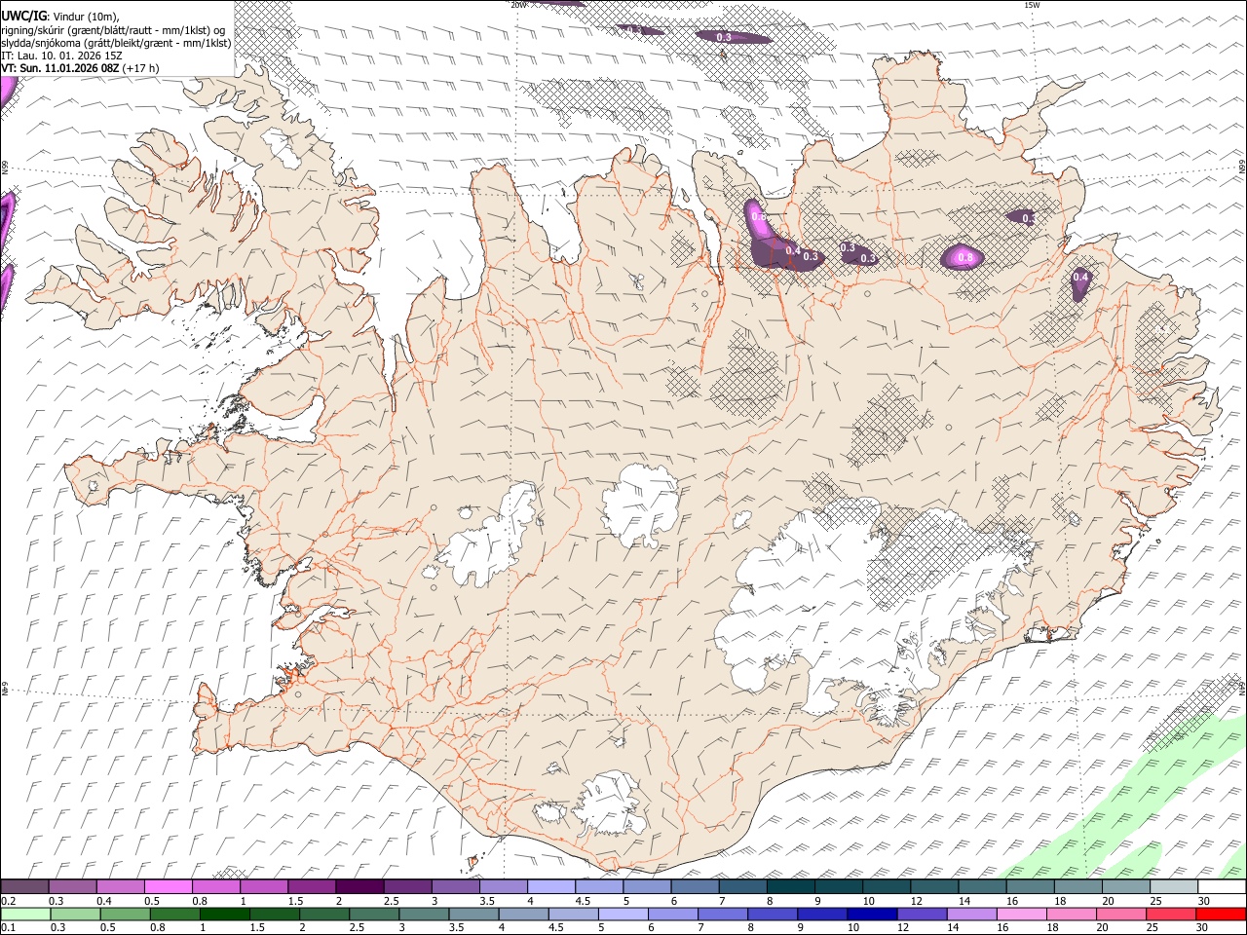Click the 0.3 label on the purple blob over the sea
Screen dimensions: 1247x935
(x=724, y=37)
